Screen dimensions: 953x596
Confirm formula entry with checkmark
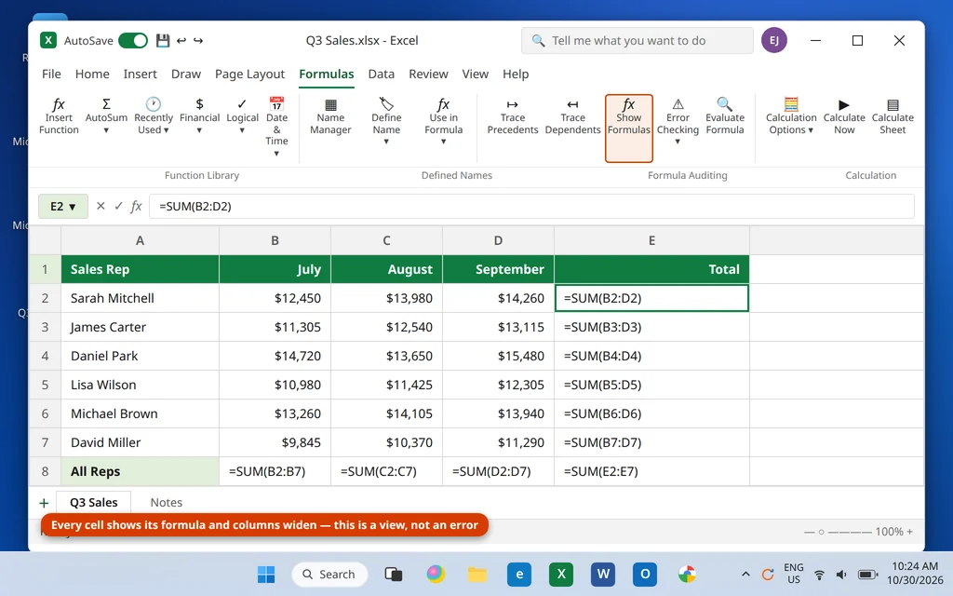click(118, 206)
